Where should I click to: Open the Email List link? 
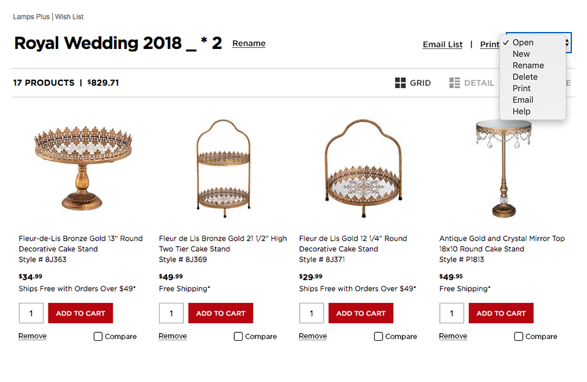pyautogui.click(x=442, y=45)
